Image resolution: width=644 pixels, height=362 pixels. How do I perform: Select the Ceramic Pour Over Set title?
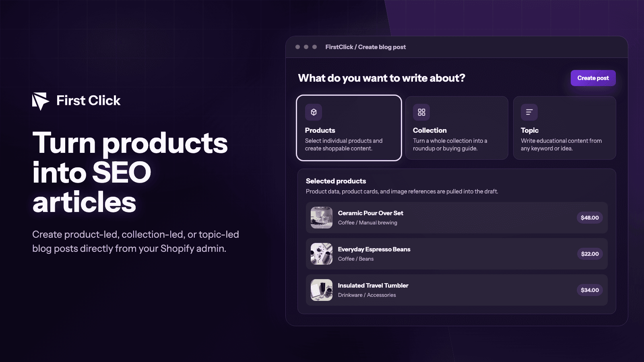[370, 213]
